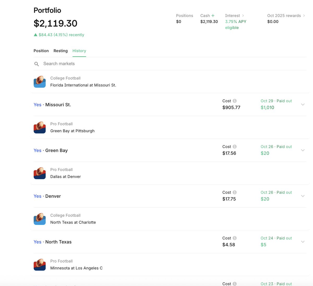Click the $4.58 cost value

pos(229,244)
